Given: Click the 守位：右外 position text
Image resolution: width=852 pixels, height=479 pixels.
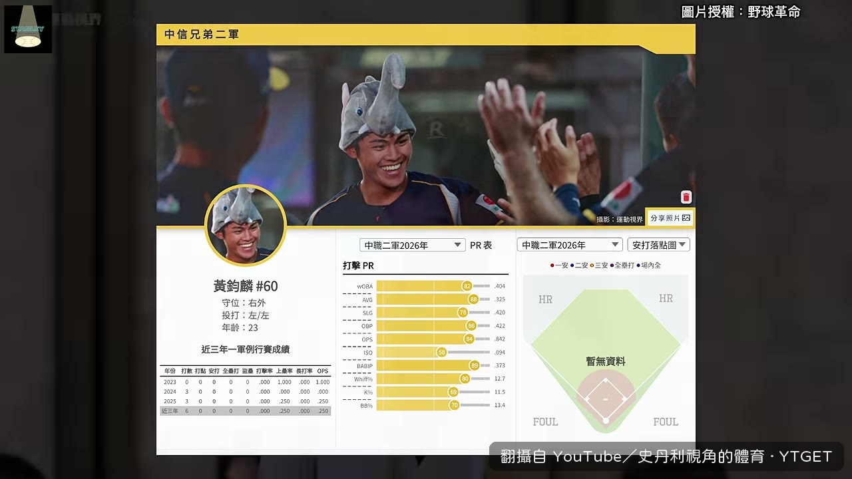Looking at the screenshot, I should pyautogui.click(x=244, y=303).
